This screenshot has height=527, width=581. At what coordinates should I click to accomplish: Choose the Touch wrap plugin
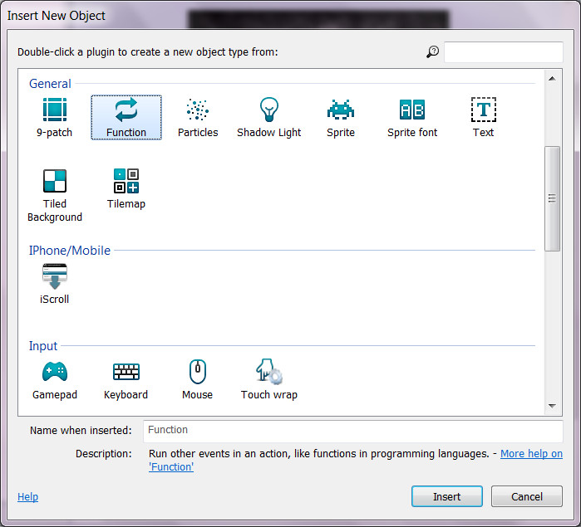pyautogui.click(x=268, y=372)
